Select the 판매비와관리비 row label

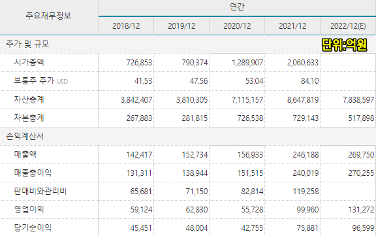[40, 192]
